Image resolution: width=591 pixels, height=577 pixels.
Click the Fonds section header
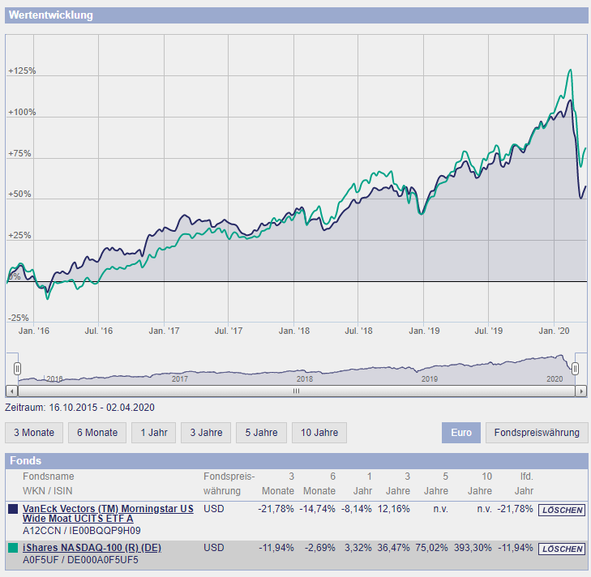pyautogui.click(x=296, y=460)
